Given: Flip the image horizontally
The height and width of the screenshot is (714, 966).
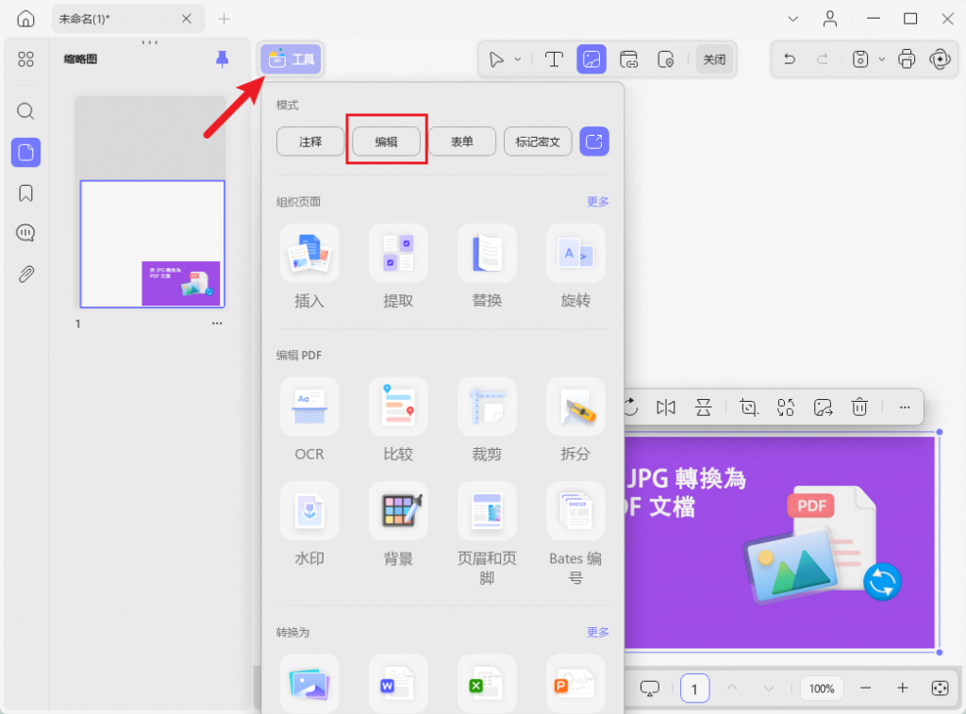Looking at the screenshot, I should tap(666, 407).
